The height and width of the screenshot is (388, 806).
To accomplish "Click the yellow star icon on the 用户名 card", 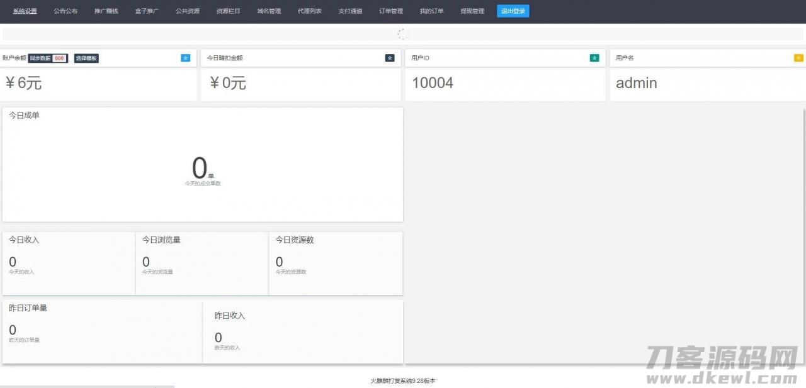I will pyautogui.click(x=798, y=57).
